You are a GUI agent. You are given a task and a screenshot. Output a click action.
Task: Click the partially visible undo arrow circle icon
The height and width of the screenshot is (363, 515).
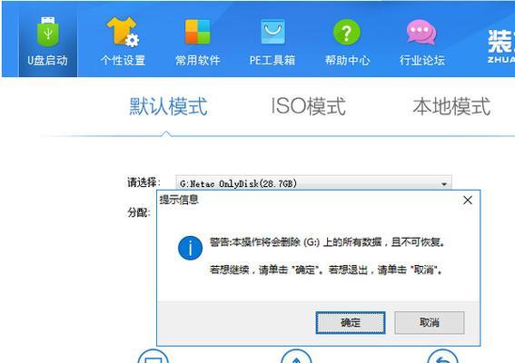point(442,357)
